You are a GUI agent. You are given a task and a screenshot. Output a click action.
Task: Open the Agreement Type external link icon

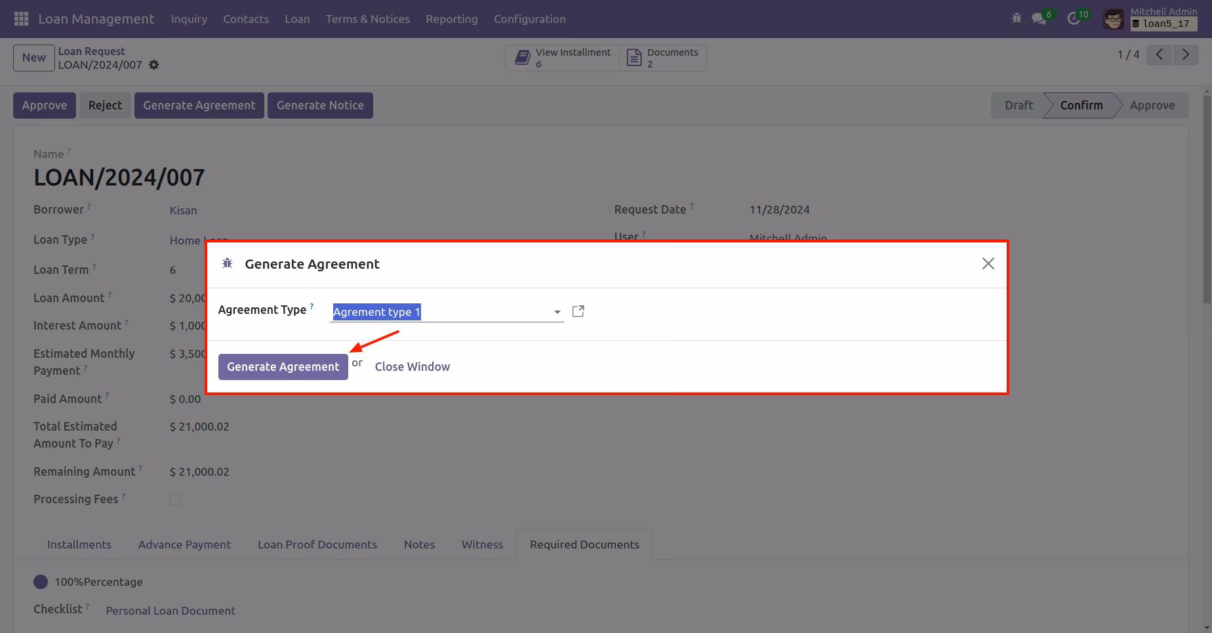click(x=578, y=311)
